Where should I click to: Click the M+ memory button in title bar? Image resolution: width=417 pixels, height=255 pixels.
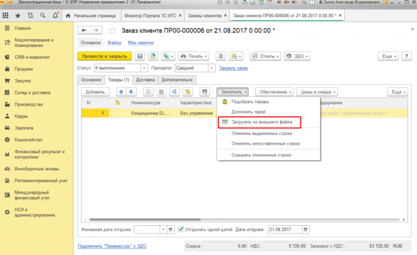pos(287,2)
